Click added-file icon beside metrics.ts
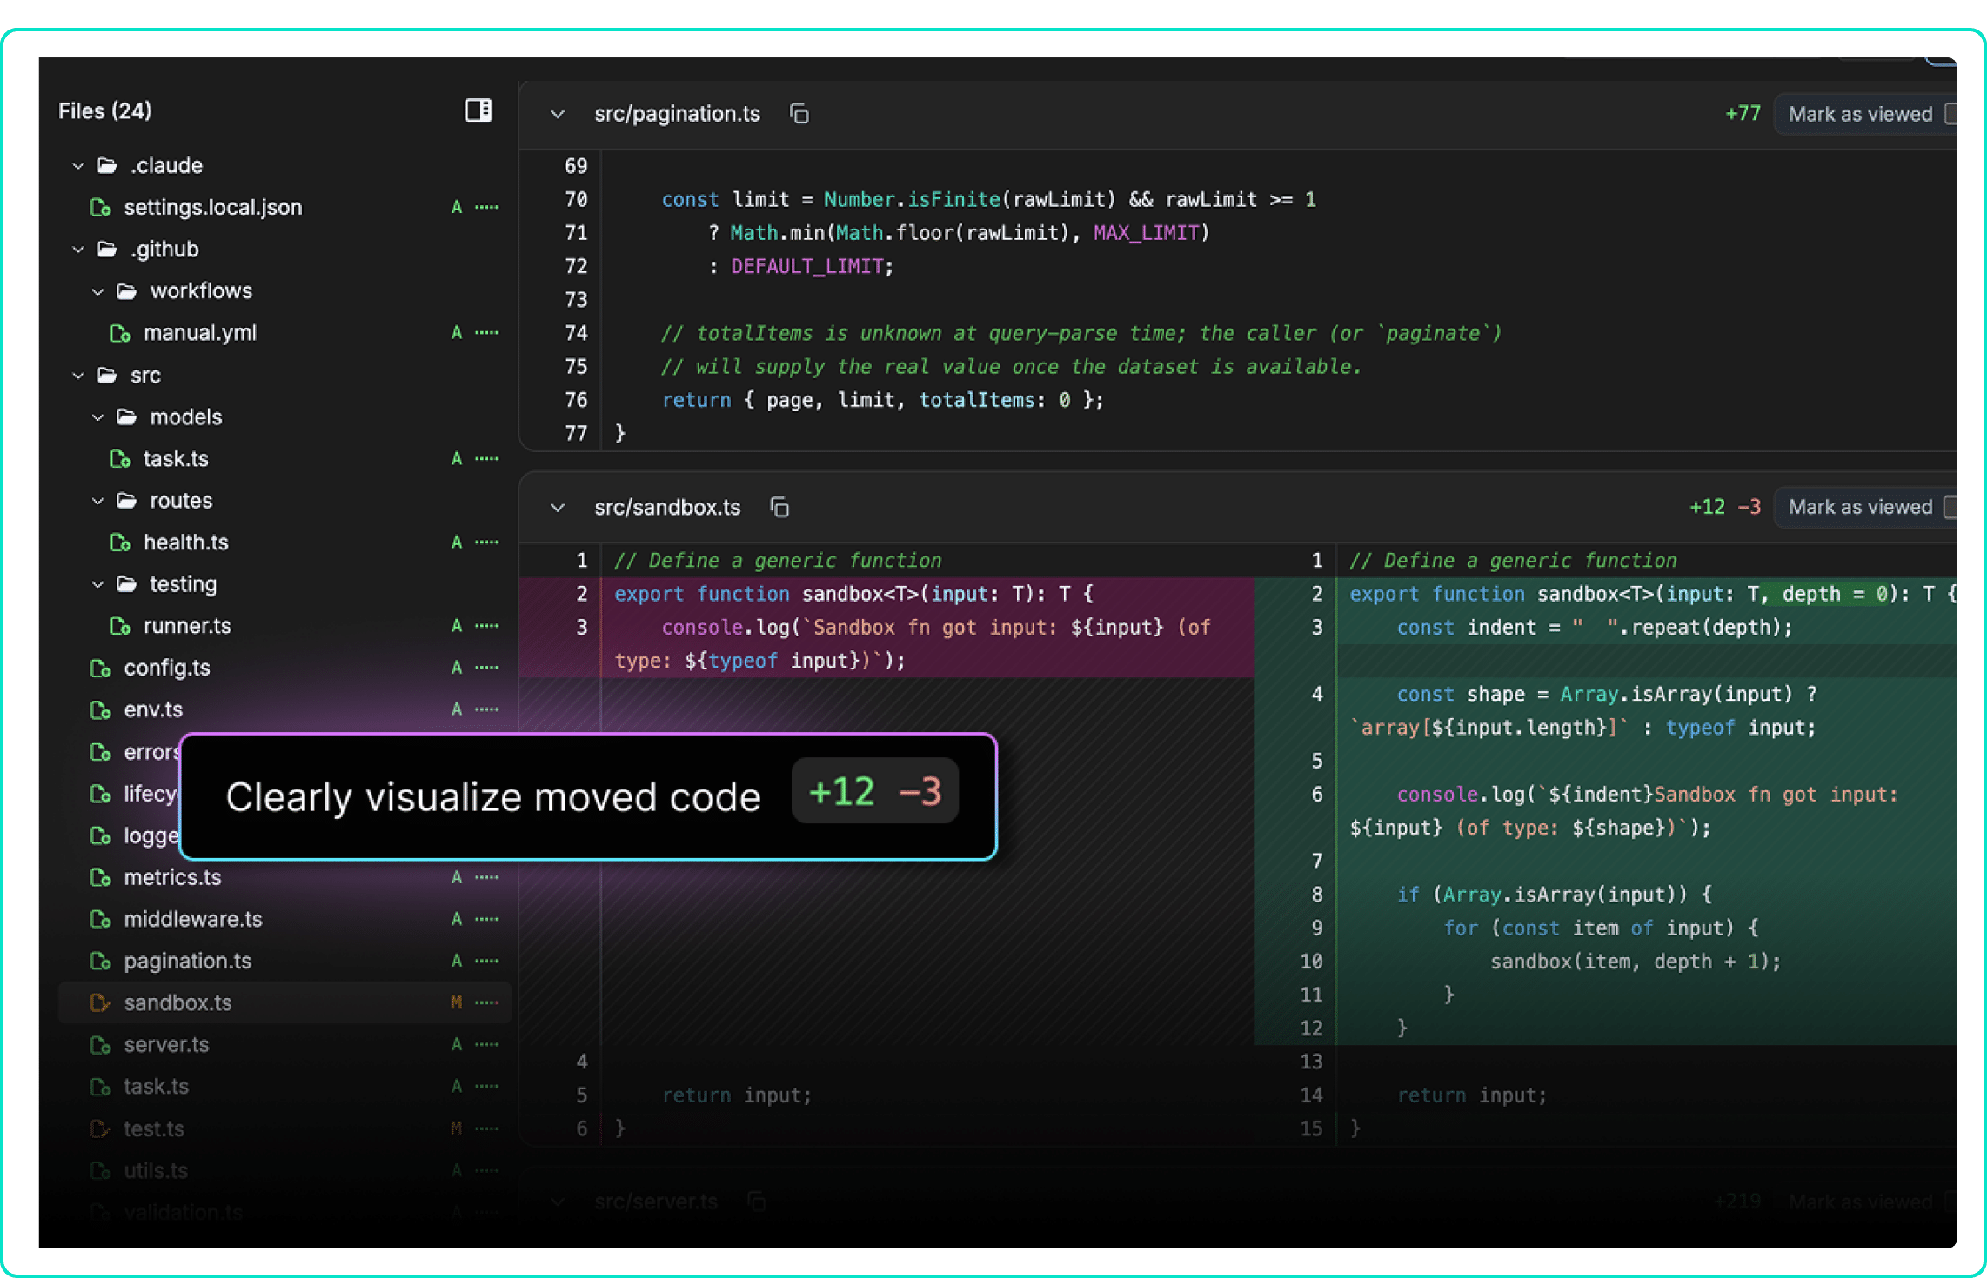 (x=101, y=877)
